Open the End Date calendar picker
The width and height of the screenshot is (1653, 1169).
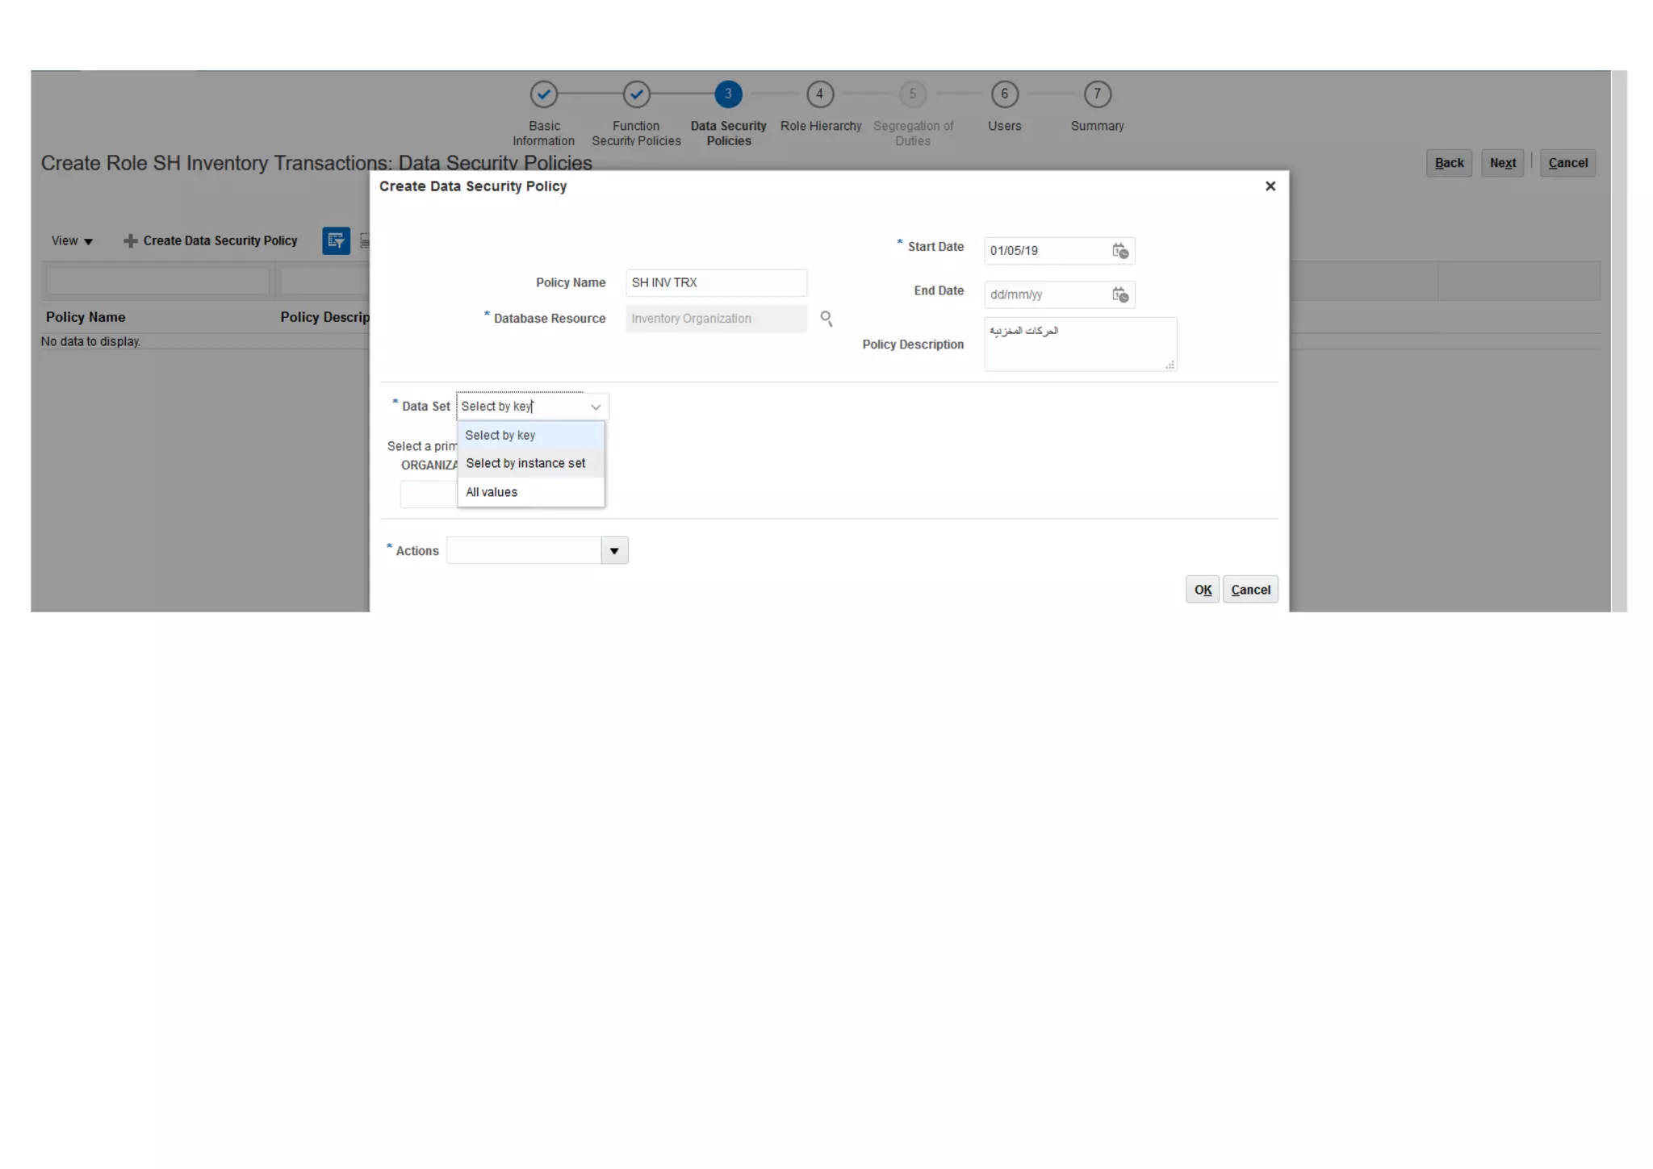(1119, 294)
